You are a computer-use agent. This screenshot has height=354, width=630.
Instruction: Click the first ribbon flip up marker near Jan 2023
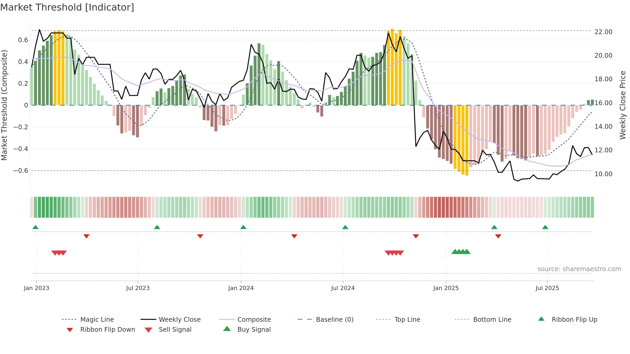coord(35,227)
